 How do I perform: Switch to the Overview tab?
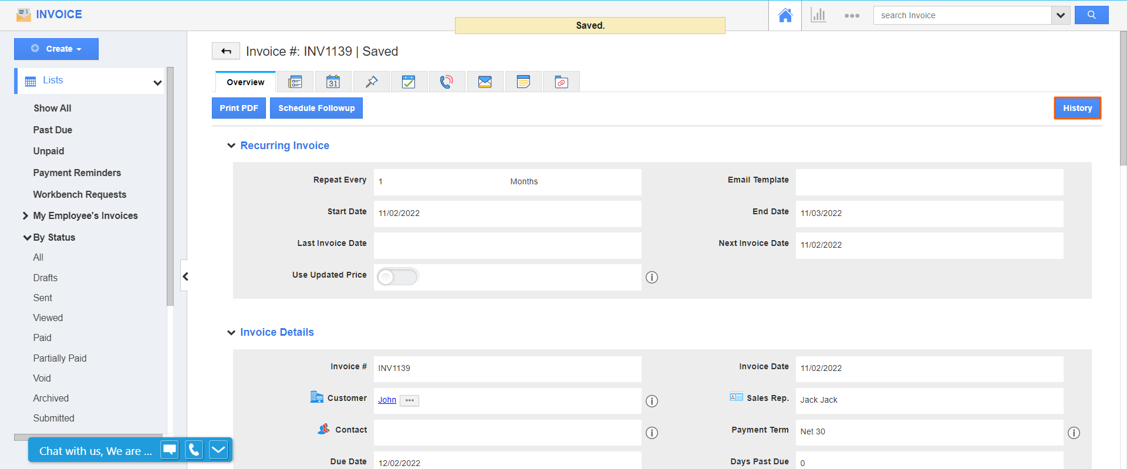(245, 82)
